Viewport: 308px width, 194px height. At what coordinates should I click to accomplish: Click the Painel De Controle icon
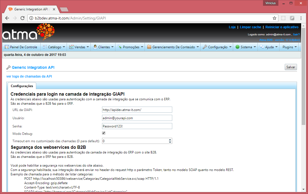7,47
